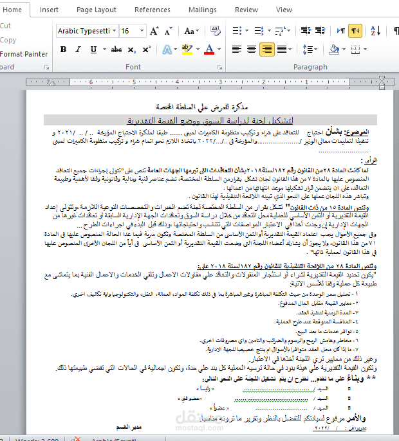Toggle Right-to-Left text direction
The height and width of the screenshot is (441, 399).
355,31
